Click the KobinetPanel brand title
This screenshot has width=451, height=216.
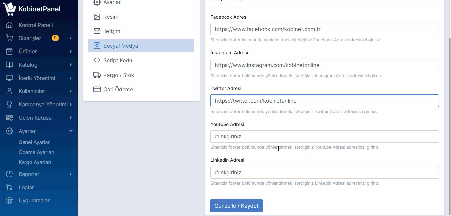tap(39, 9)
